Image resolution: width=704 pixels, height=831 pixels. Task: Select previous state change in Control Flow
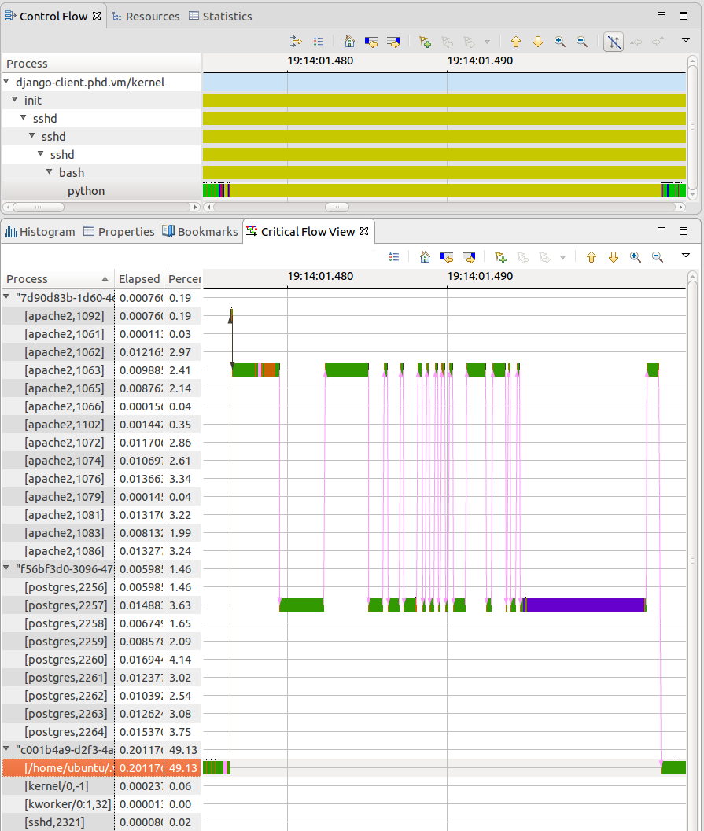371,42
